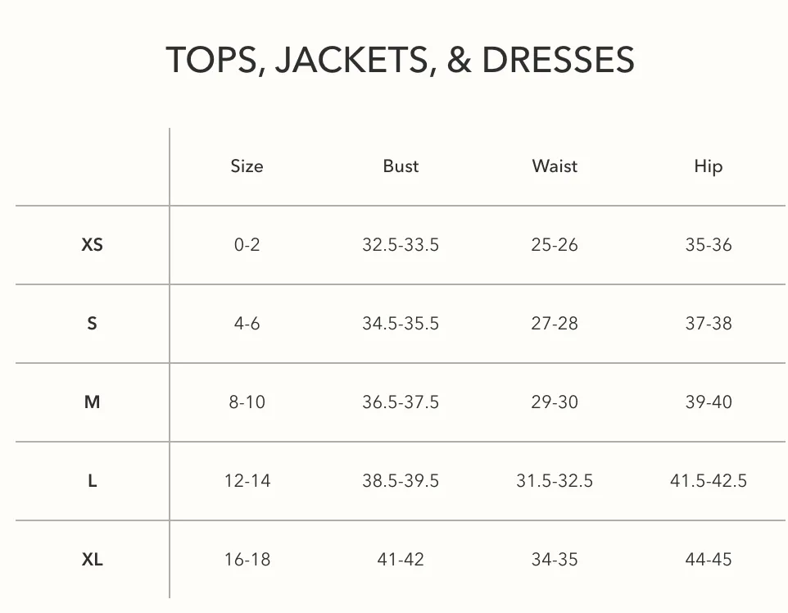Select the 27-28 waist cell
Image resolution: width=788 pixels, height=613 pixels.
555,323
